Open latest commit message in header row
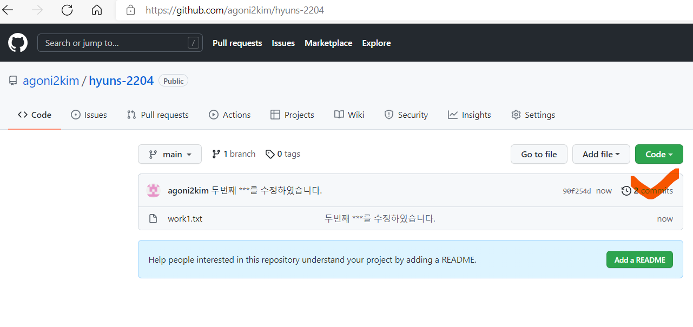The height and width of the screenshot is (327, 693). click(267, 190)
